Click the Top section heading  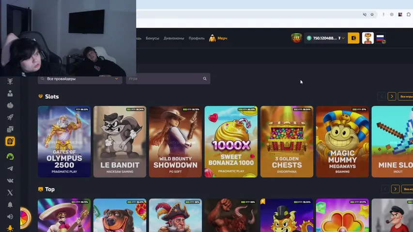(49, 189)
